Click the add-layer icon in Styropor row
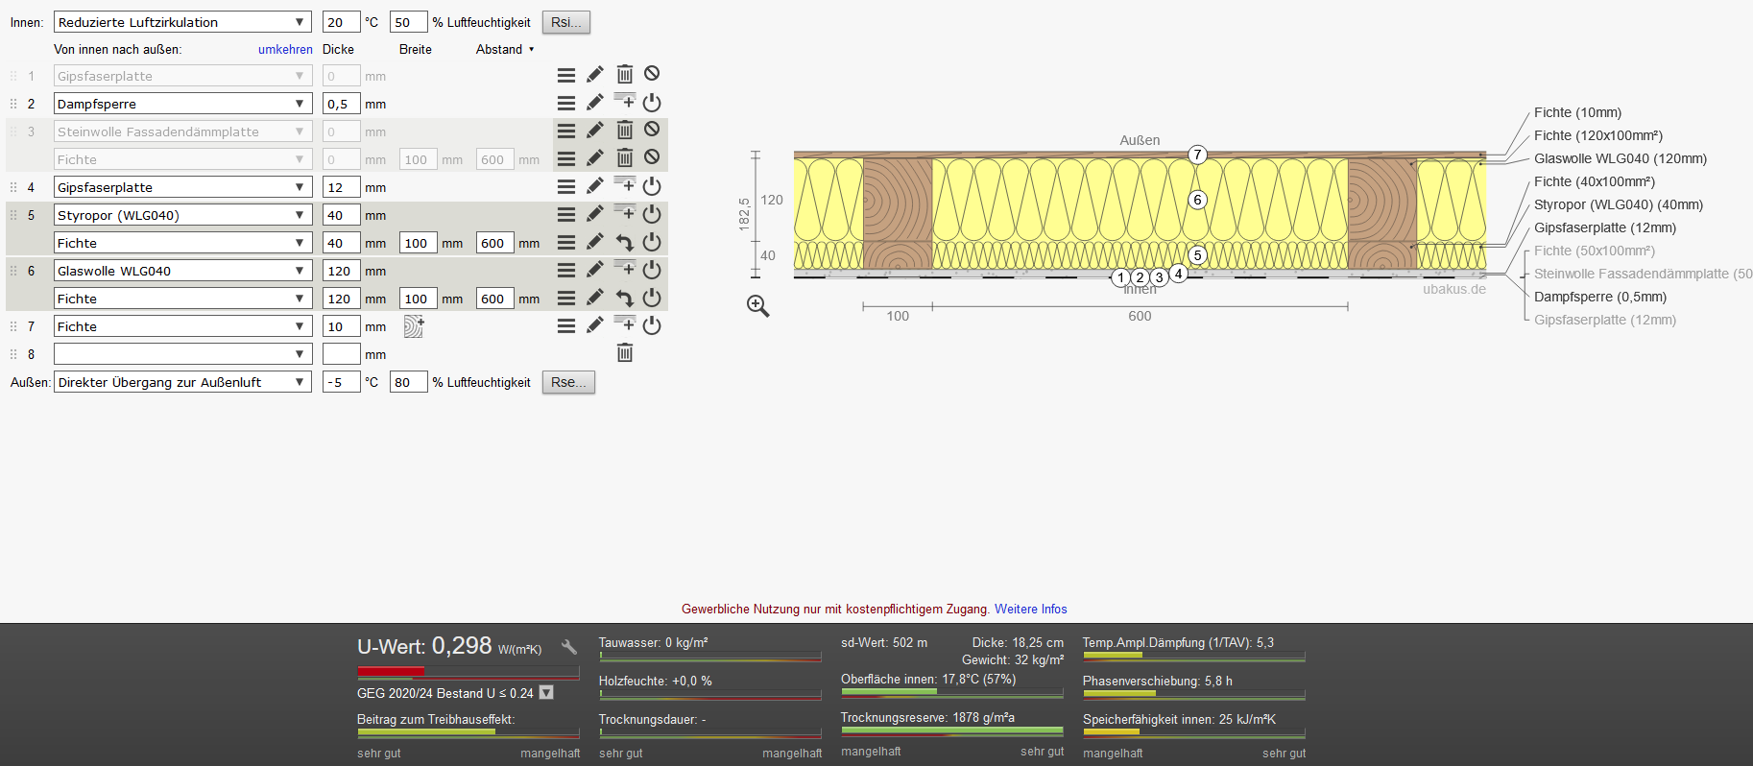Viewport: 1753px width, 766px height. click(x=625, y=213)
